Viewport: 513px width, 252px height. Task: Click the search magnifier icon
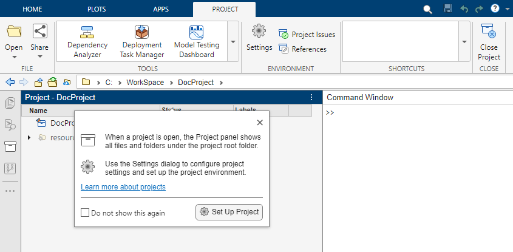(427, 9)
